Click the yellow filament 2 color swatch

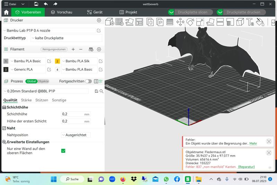57,61
